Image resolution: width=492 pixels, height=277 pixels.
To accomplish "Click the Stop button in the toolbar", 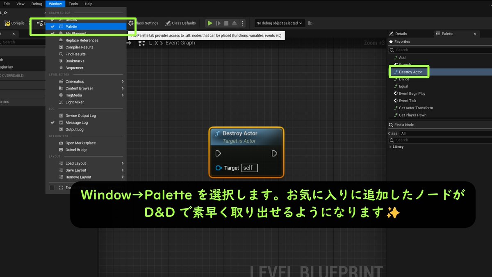I will [226, 23].
